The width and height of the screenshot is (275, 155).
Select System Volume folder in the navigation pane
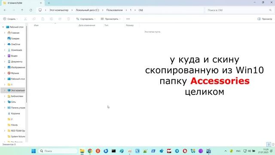tap(16, 136)
